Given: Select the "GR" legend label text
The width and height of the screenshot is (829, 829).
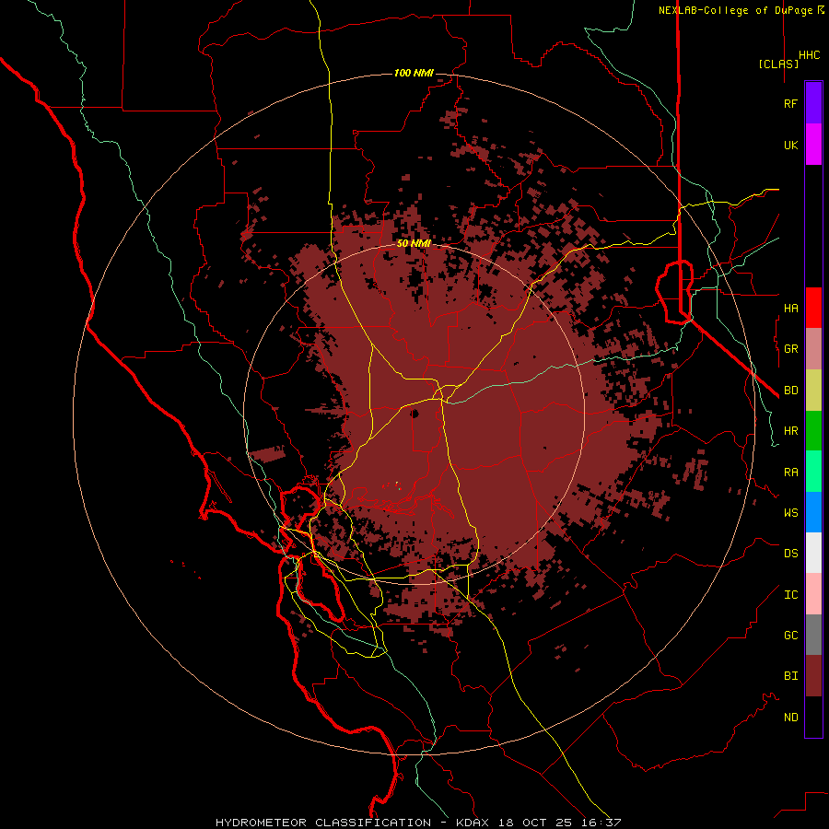Looking at the screenshot, I should (x=790, y=349).
